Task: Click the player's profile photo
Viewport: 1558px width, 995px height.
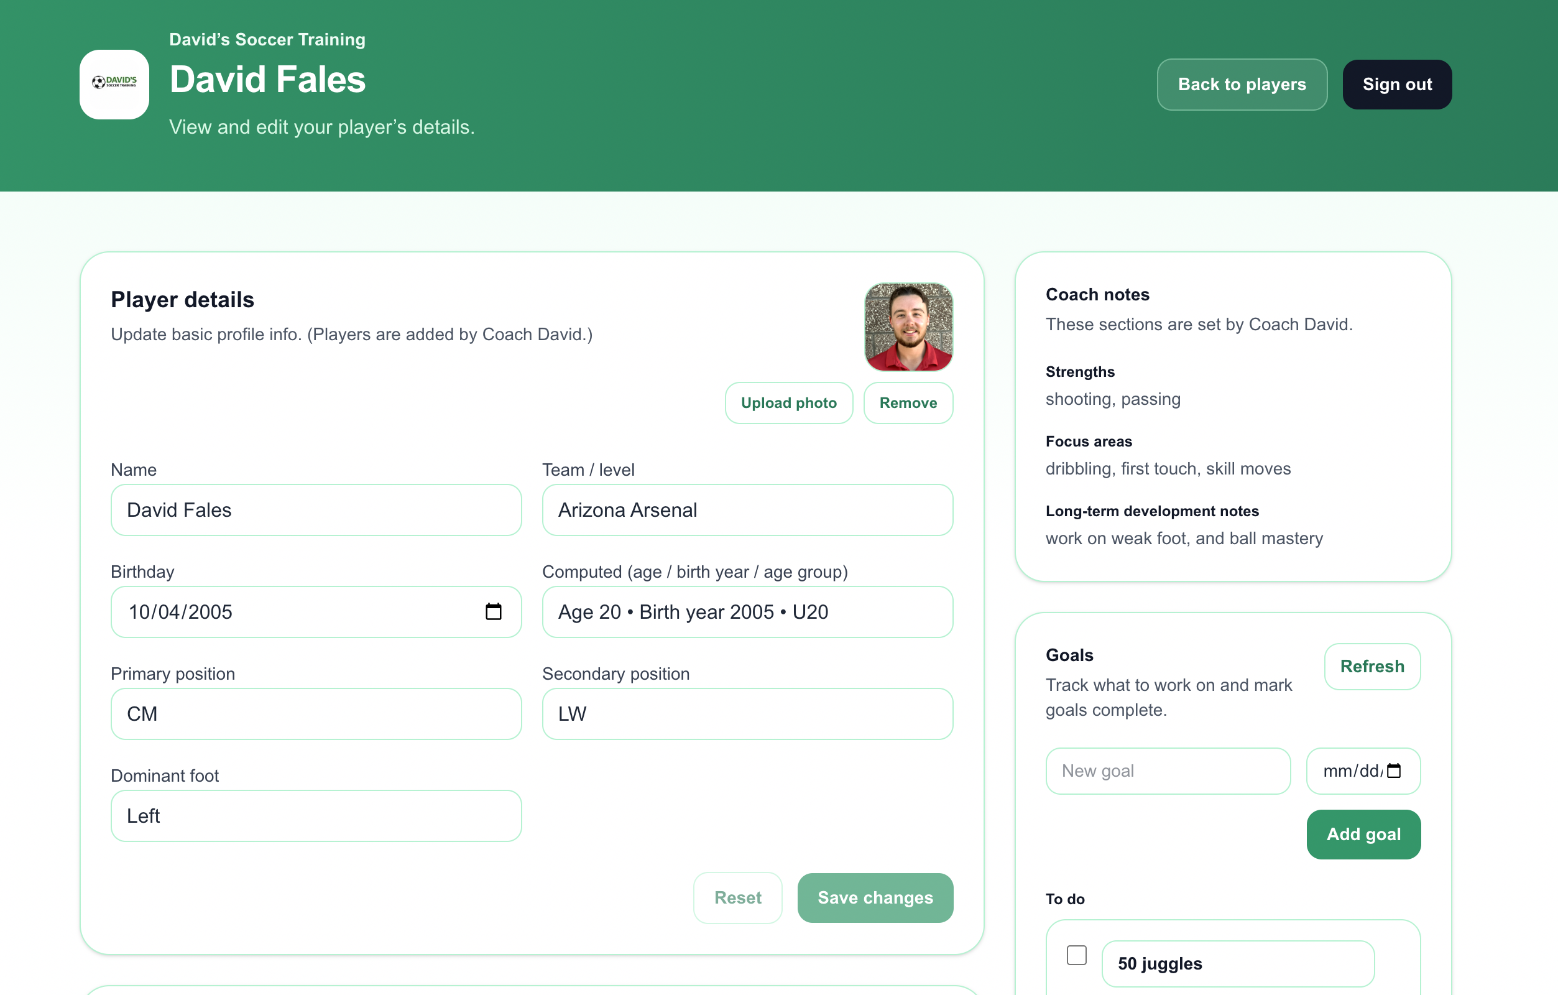Action: [x=908, y=327]
